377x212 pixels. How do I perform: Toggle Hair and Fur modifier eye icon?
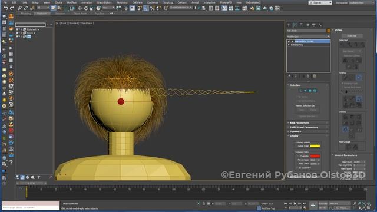[289, 41]
